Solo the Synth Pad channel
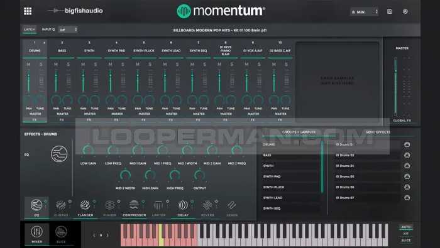440x248 pixels. tap(123, 65)
